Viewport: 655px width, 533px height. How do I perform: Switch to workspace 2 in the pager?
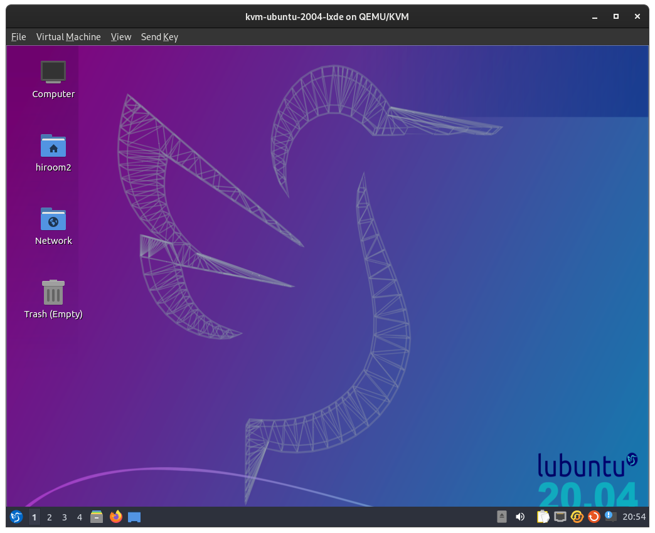click(x=50, y=517)
